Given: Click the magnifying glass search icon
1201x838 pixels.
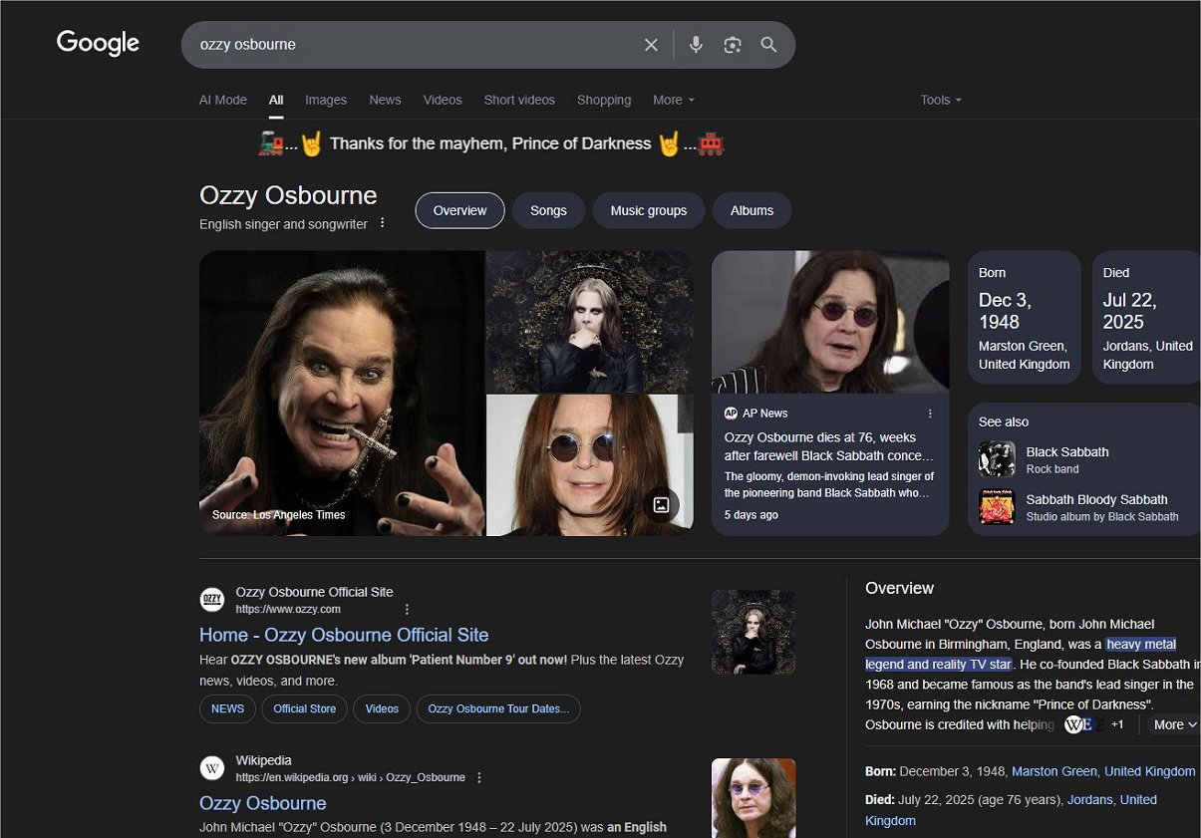Looking at the screenshot, I should tap(768, 45).
